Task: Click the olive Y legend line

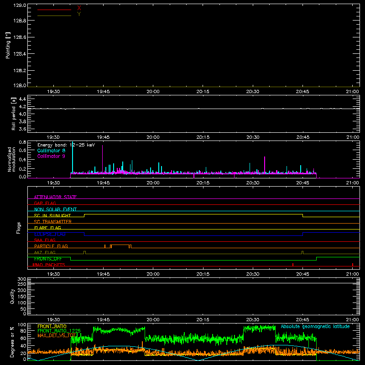Action: [54, 16]
